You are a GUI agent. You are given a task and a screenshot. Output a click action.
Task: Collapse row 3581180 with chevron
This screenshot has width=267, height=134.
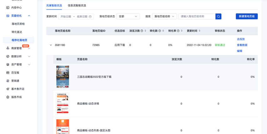click(51, 45)
